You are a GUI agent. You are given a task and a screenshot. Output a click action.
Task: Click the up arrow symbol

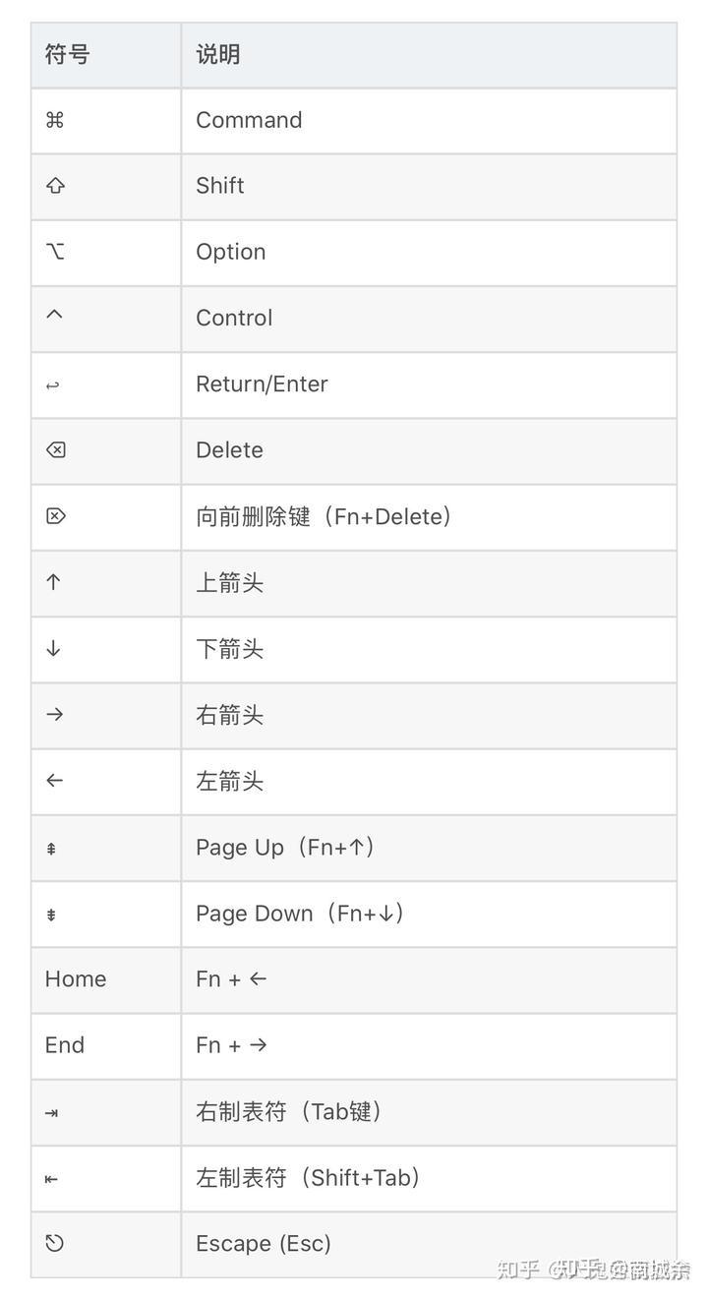(x=54, y=582)
